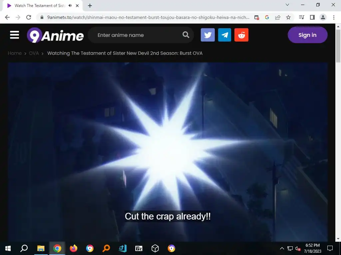This screenshot has height=255, width=341.
Task: Expand the tab search chevron
Action: click(287, 5)
